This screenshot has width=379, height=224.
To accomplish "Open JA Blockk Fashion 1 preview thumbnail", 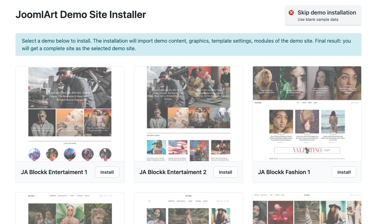I will click(307, 114).
